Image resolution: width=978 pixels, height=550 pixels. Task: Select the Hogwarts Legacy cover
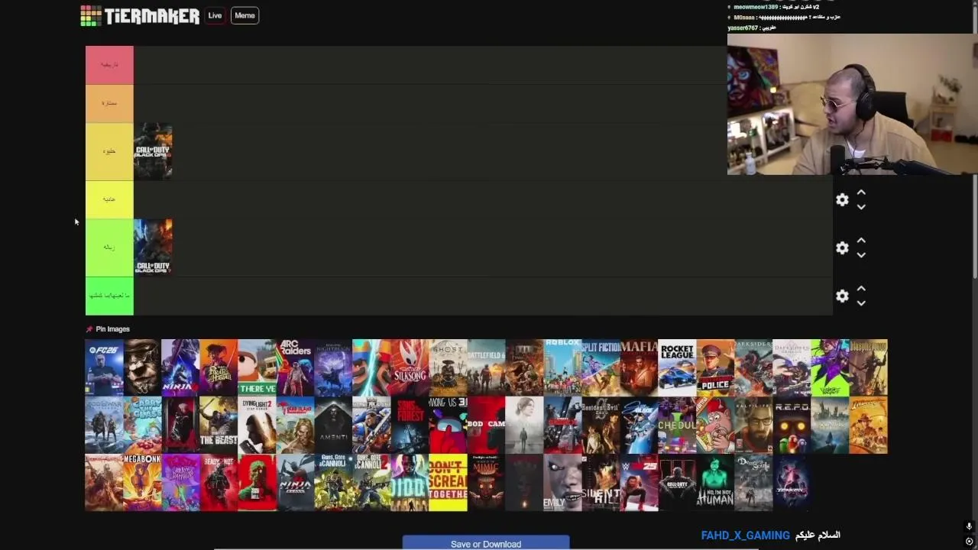pyautogui.click(x=830, y=425)
